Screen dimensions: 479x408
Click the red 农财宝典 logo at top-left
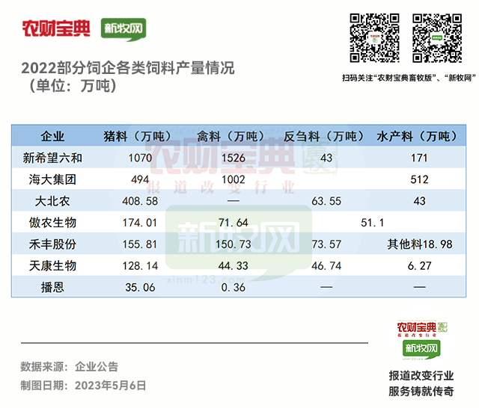click(x=56, y=29)
